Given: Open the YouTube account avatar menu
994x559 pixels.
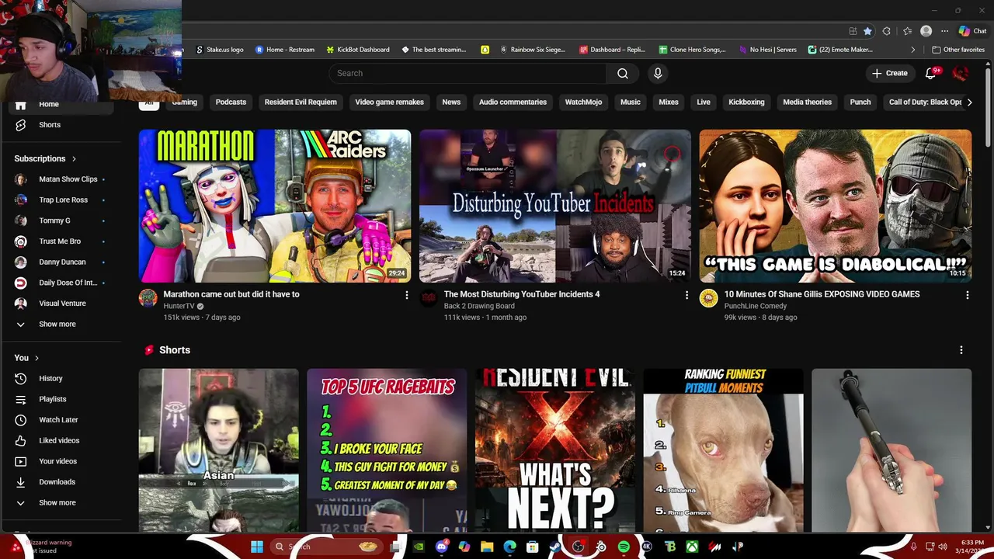Looking at the screenshot, I should (x=961, y=73).
